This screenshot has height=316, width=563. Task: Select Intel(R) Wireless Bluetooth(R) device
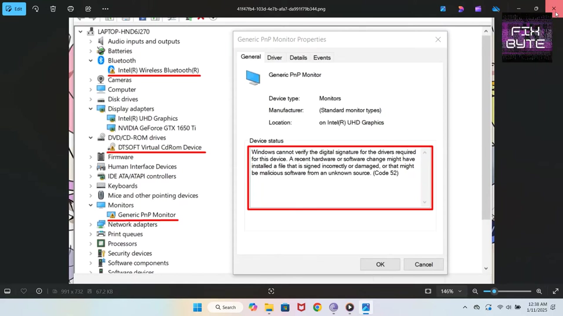(158, 70)
